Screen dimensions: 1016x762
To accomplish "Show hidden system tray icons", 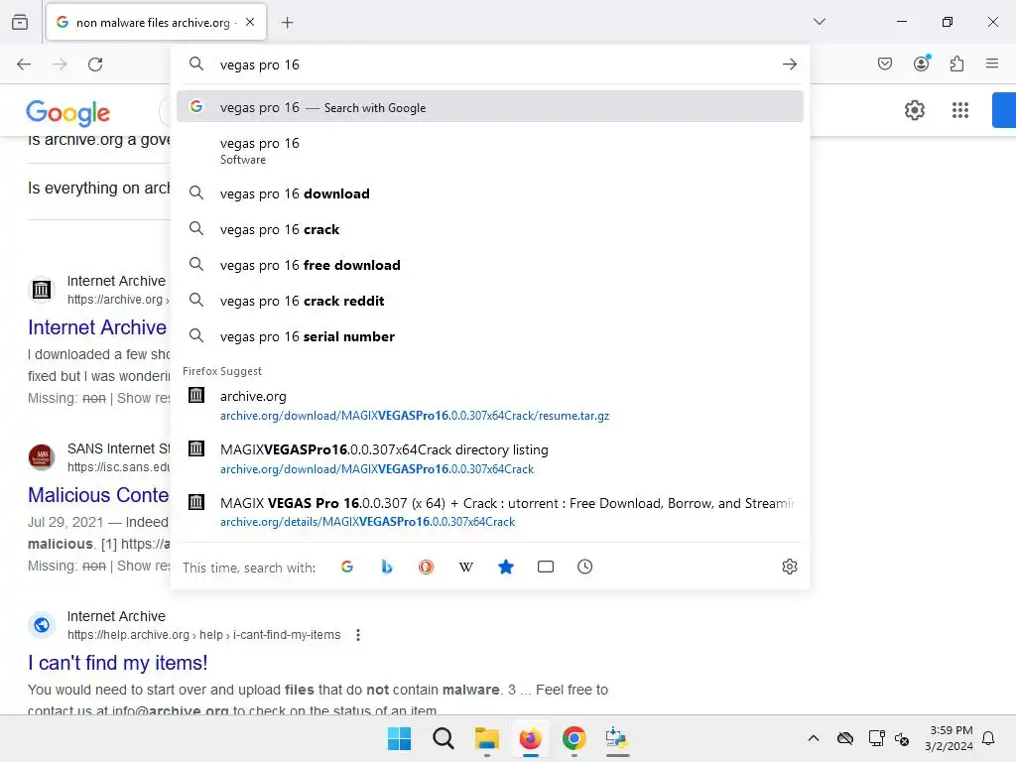I will click(x=814, y=738).
